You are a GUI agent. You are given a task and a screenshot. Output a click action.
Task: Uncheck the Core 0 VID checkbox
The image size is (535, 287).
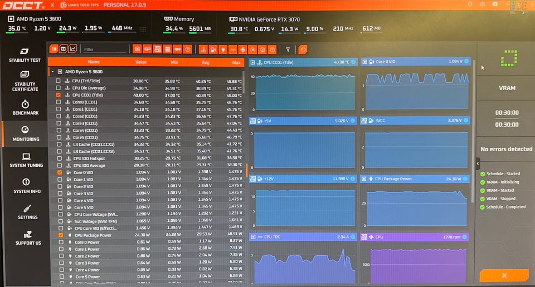point(60,172)
